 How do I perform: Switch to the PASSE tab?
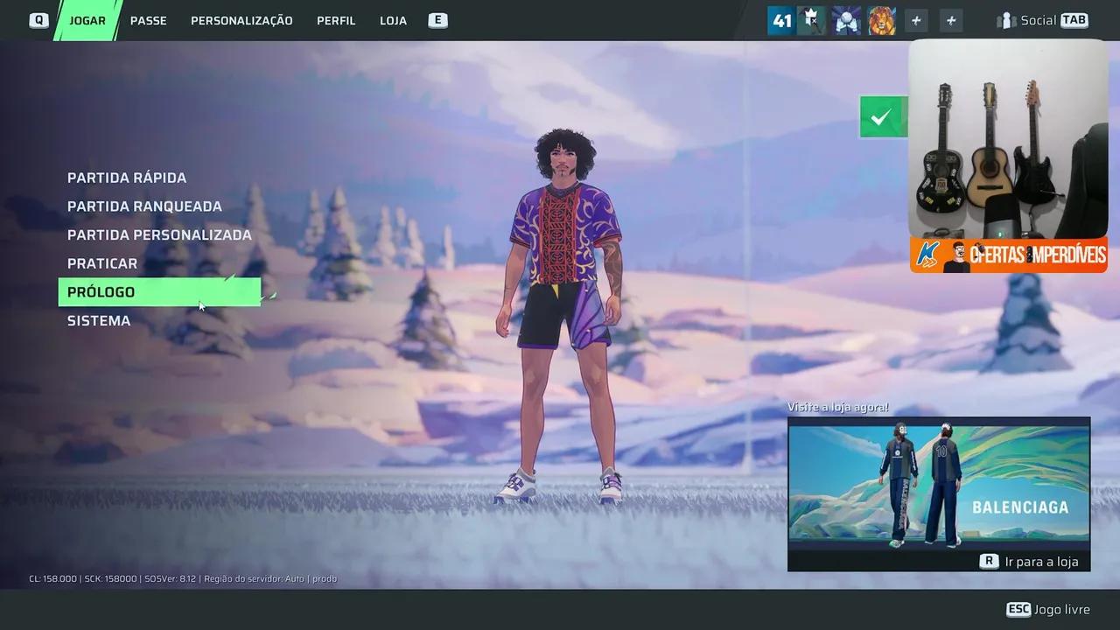(x=148, y=20)
